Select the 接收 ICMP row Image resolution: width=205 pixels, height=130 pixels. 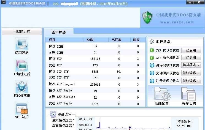95,46
